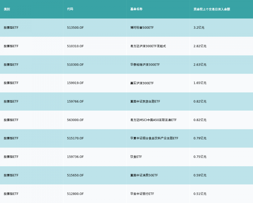
Task: Select 股票型ETF in the 510310.OF row
Action: click(11, 46)
